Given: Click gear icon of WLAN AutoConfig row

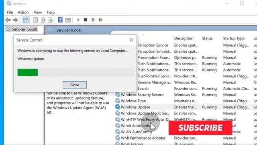Looking at the screenshot, I should tap(118, 132).
